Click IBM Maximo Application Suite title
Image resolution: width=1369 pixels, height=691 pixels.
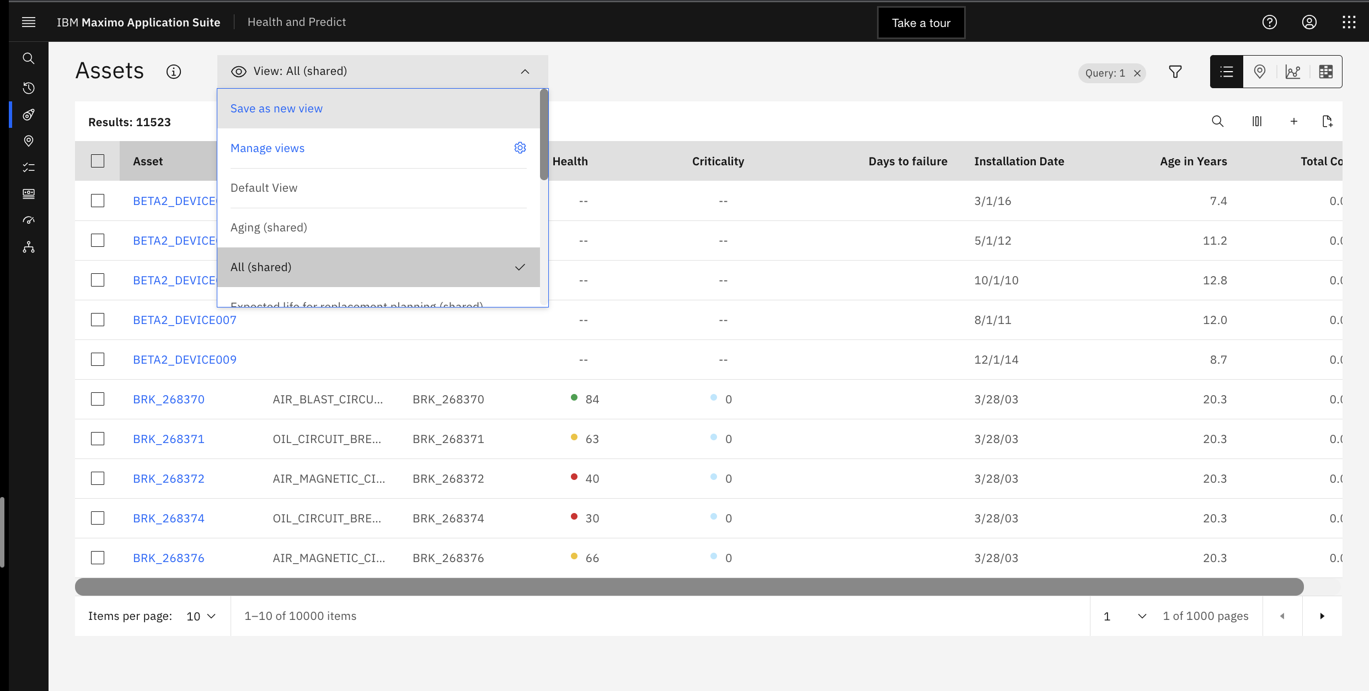(138, 22)
